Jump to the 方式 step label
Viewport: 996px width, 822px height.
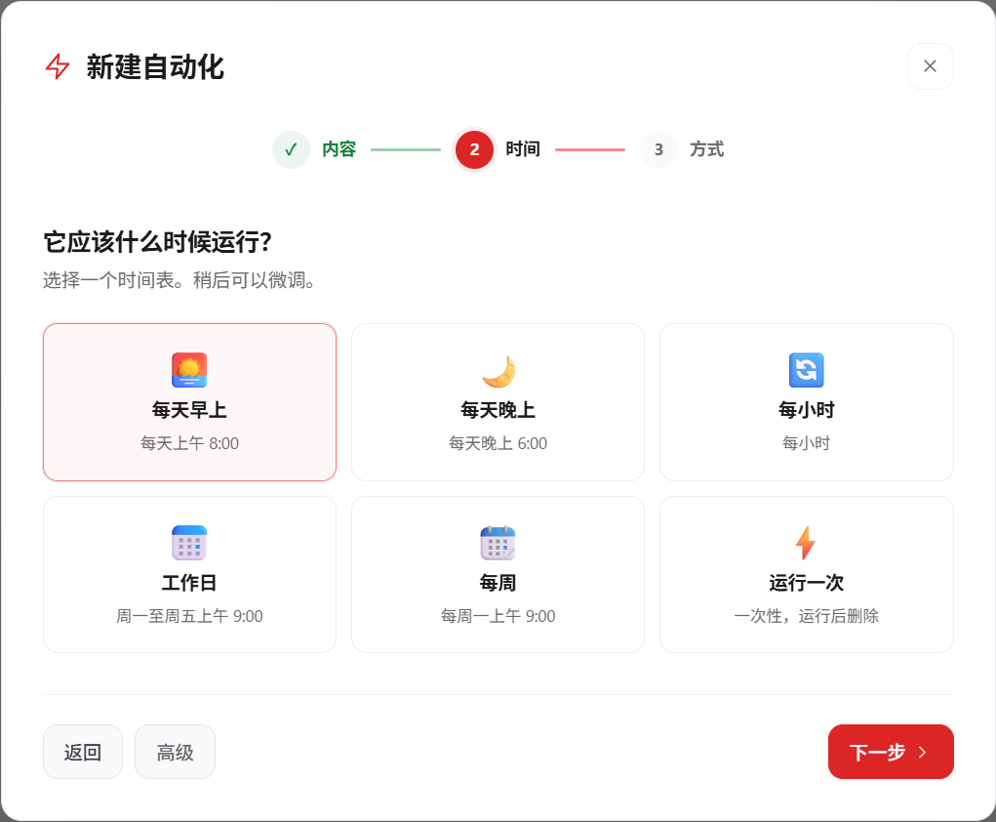pos(707,149)
